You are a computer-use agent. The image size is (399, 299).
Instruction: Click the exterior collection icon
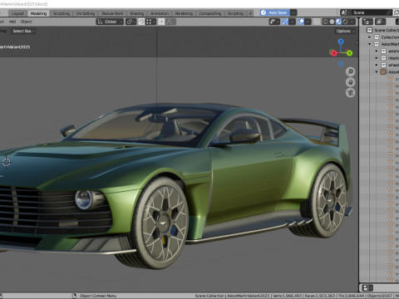[x=383, y=51]
